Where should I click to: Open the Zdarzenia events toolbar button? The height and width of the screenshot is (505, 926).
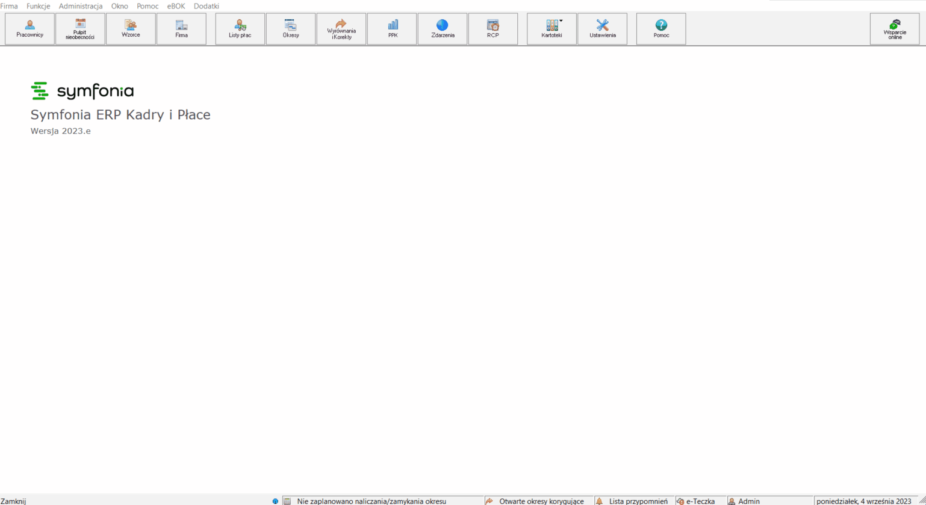[443, 29]
